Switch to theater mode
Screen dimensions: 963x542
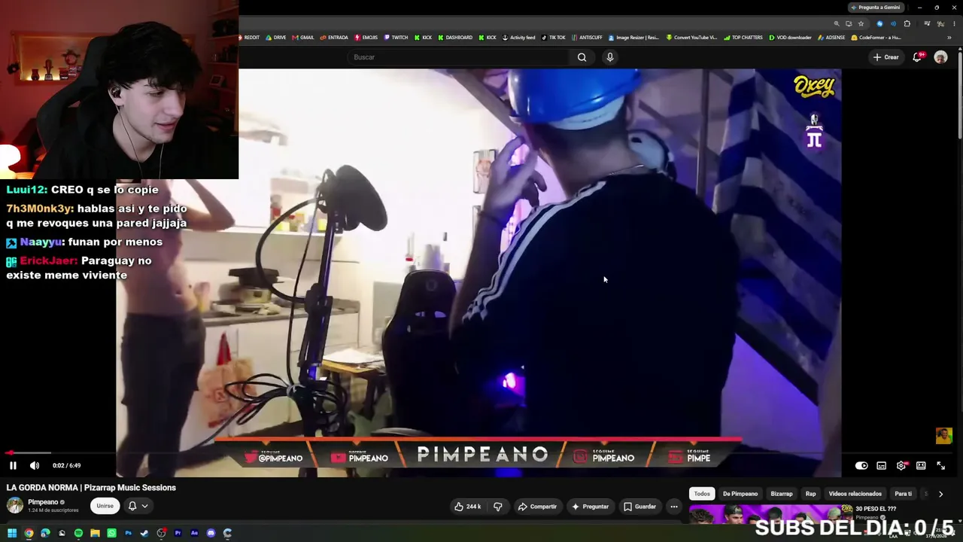click(x=921, y=466)
